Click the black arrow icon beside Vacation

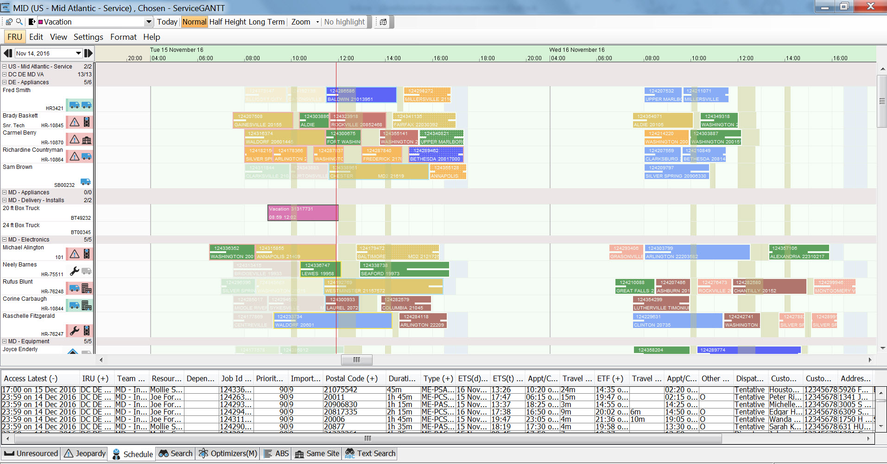tap(32, 22)
